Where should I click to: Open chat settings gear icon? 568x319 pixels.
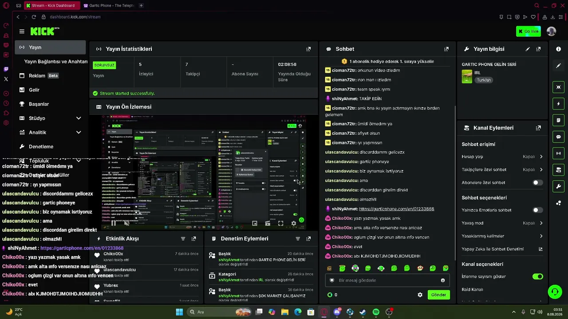click(420, 295)
